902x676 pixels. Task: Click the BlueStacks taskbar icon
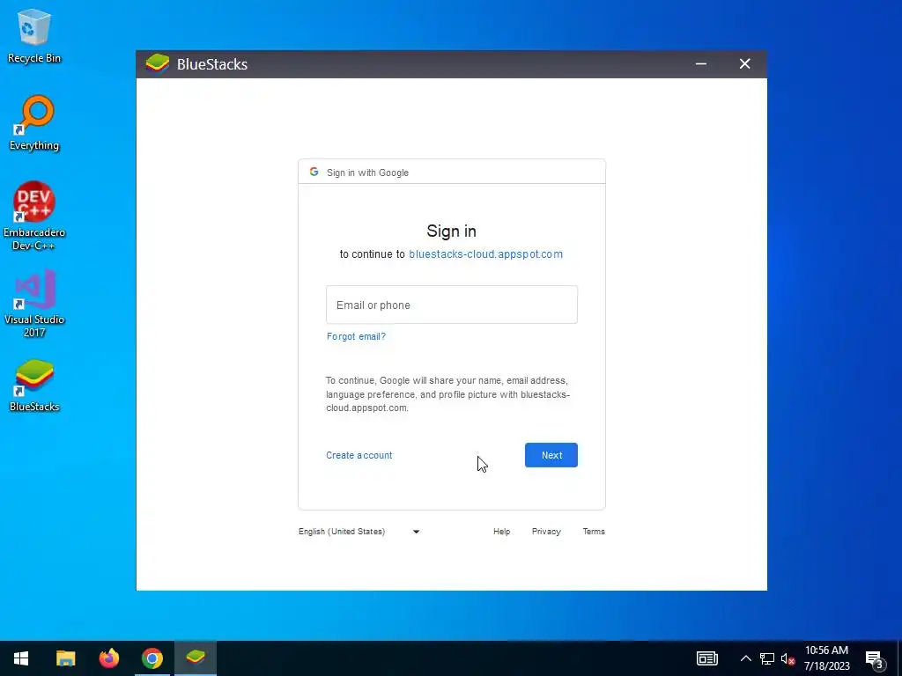tap(196, 658)
